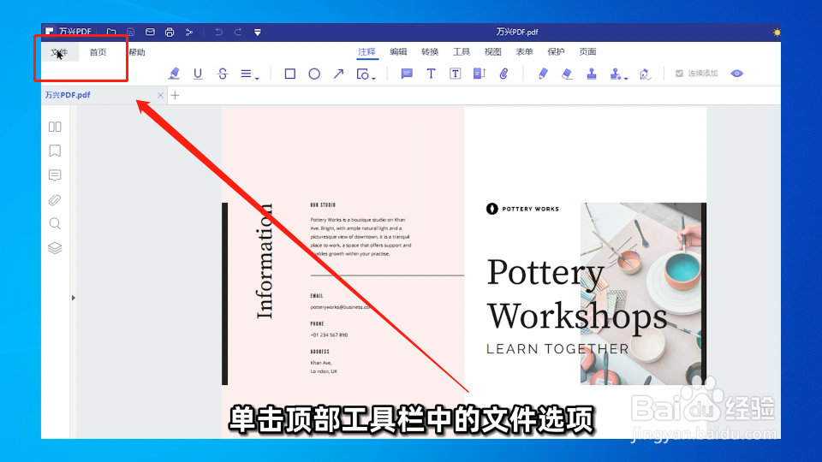
Task: Open the page thumbnails panel
Action: [x=55, y=127]
